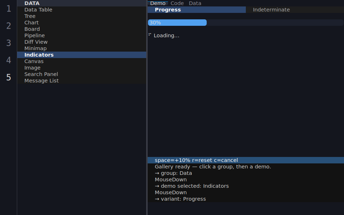The height and width of the screenshot is (215, 344).
Task: Click the "space=+10% r=reset c=cancel" hint line
Action: (x=246, y=160)
